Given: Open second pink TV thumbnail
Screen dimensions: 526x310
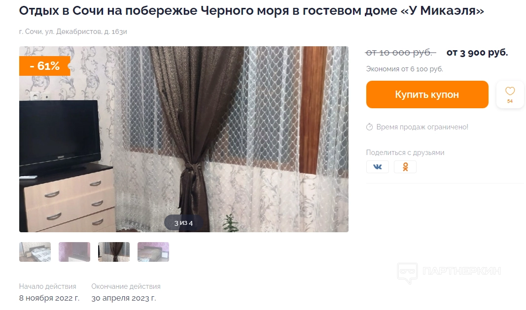Looking at the screenshot, I should click(74, 252).
